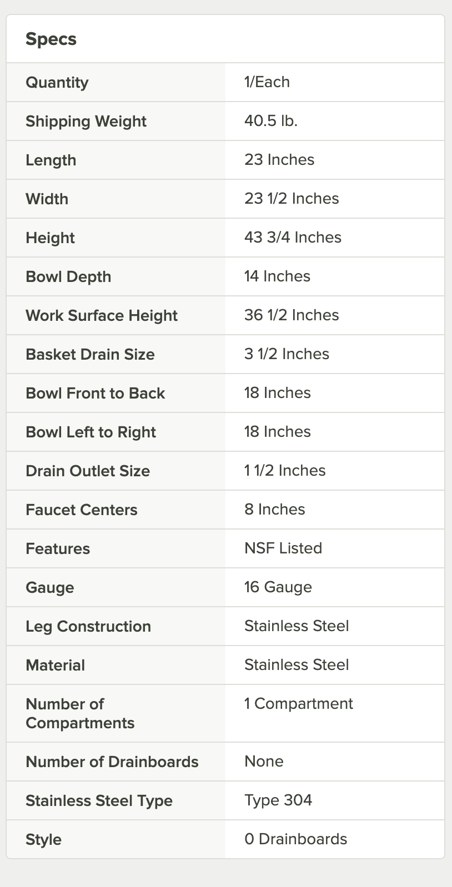This screenshot has height=887, width=452.
Task: Select the Leg Construction label
Action: [88, 627]
